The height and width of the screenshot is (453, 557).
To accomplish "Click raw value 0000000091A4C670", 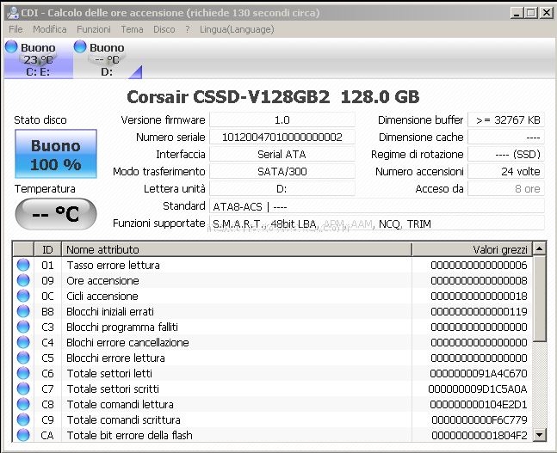I will pyautogui.click(x=479, y=374).
